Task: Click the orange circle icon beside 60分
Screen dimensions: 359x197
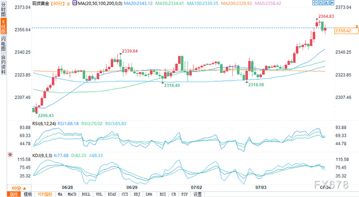Action: pos(69,4)
